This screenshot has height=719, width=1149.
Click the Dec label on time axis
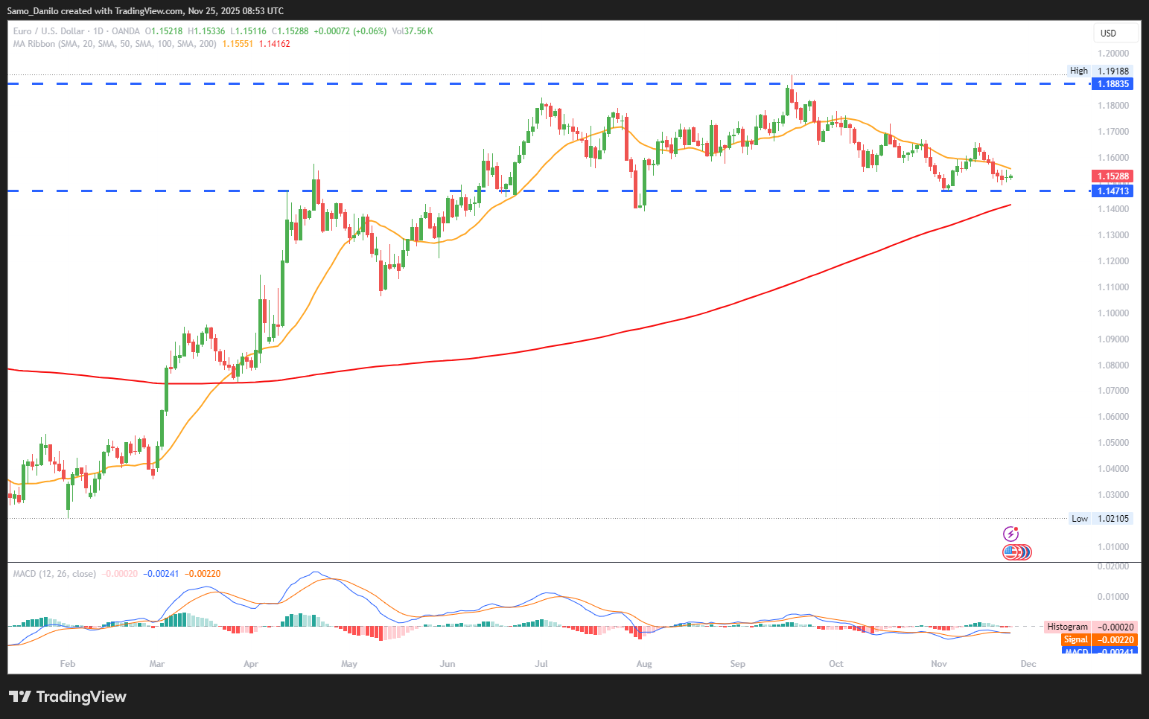(x=1028, y=663)
